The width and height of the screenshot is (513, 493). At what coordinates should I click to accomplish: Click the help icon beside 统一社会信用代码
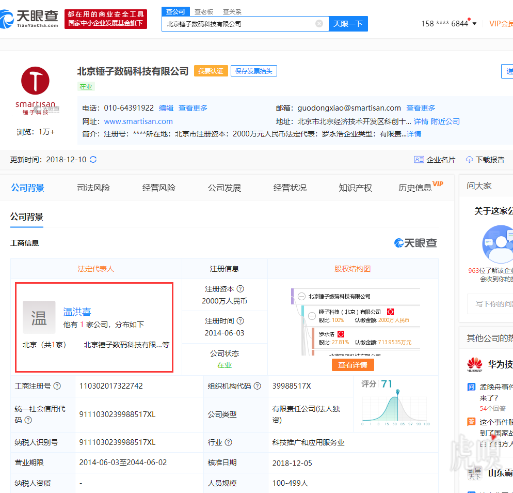tap(28, 420)
